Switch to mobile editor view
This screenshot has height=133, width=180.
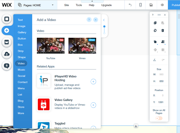pos(140,5)
